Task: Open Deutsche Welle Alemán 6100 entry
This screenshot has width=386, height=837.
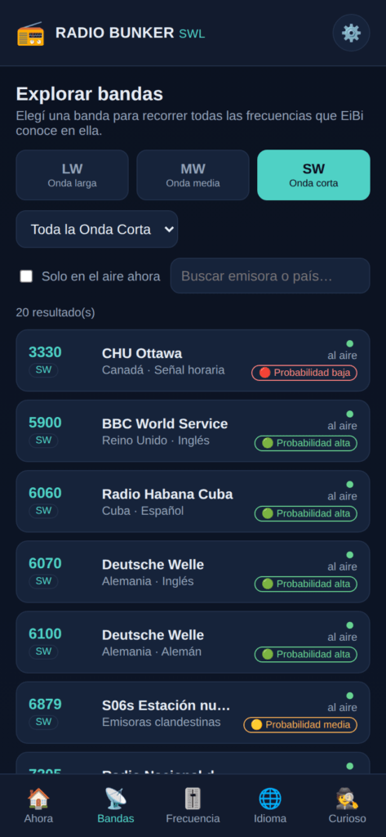Action: [193, 642]
